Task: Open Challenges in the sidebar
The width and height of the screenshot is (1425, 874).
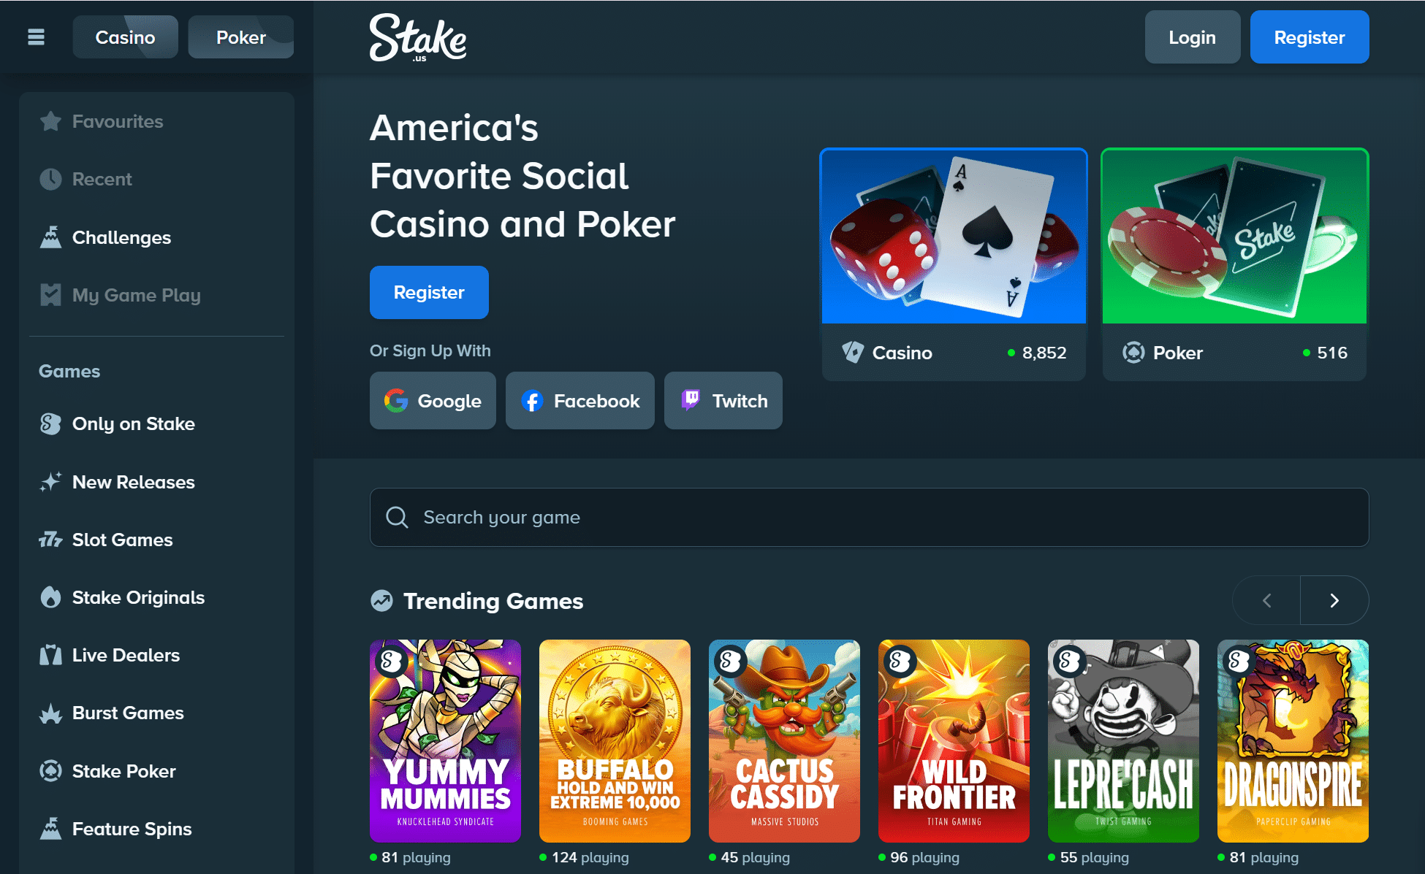Action: tap(121, 237)
